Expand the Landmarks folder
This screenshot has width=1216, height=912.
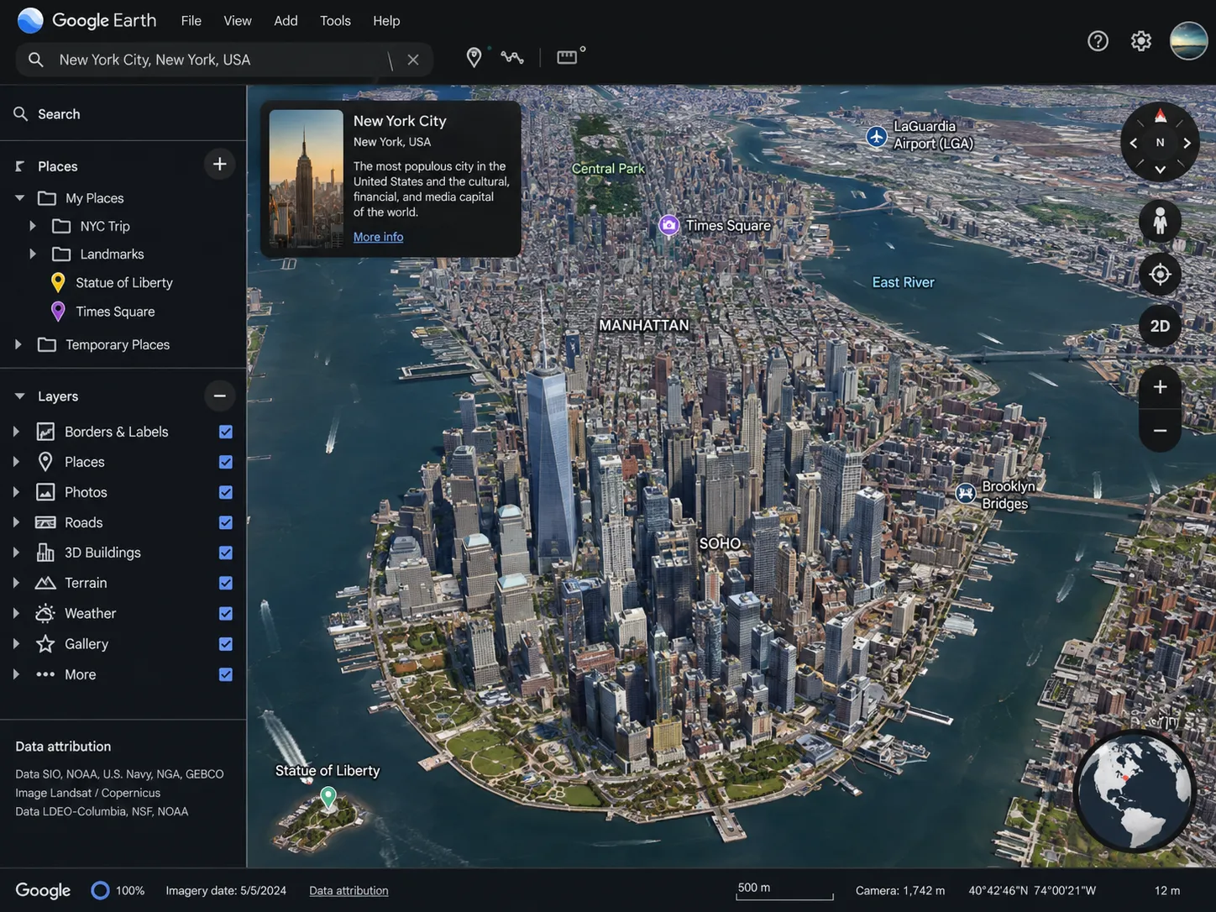click(33, 254)
